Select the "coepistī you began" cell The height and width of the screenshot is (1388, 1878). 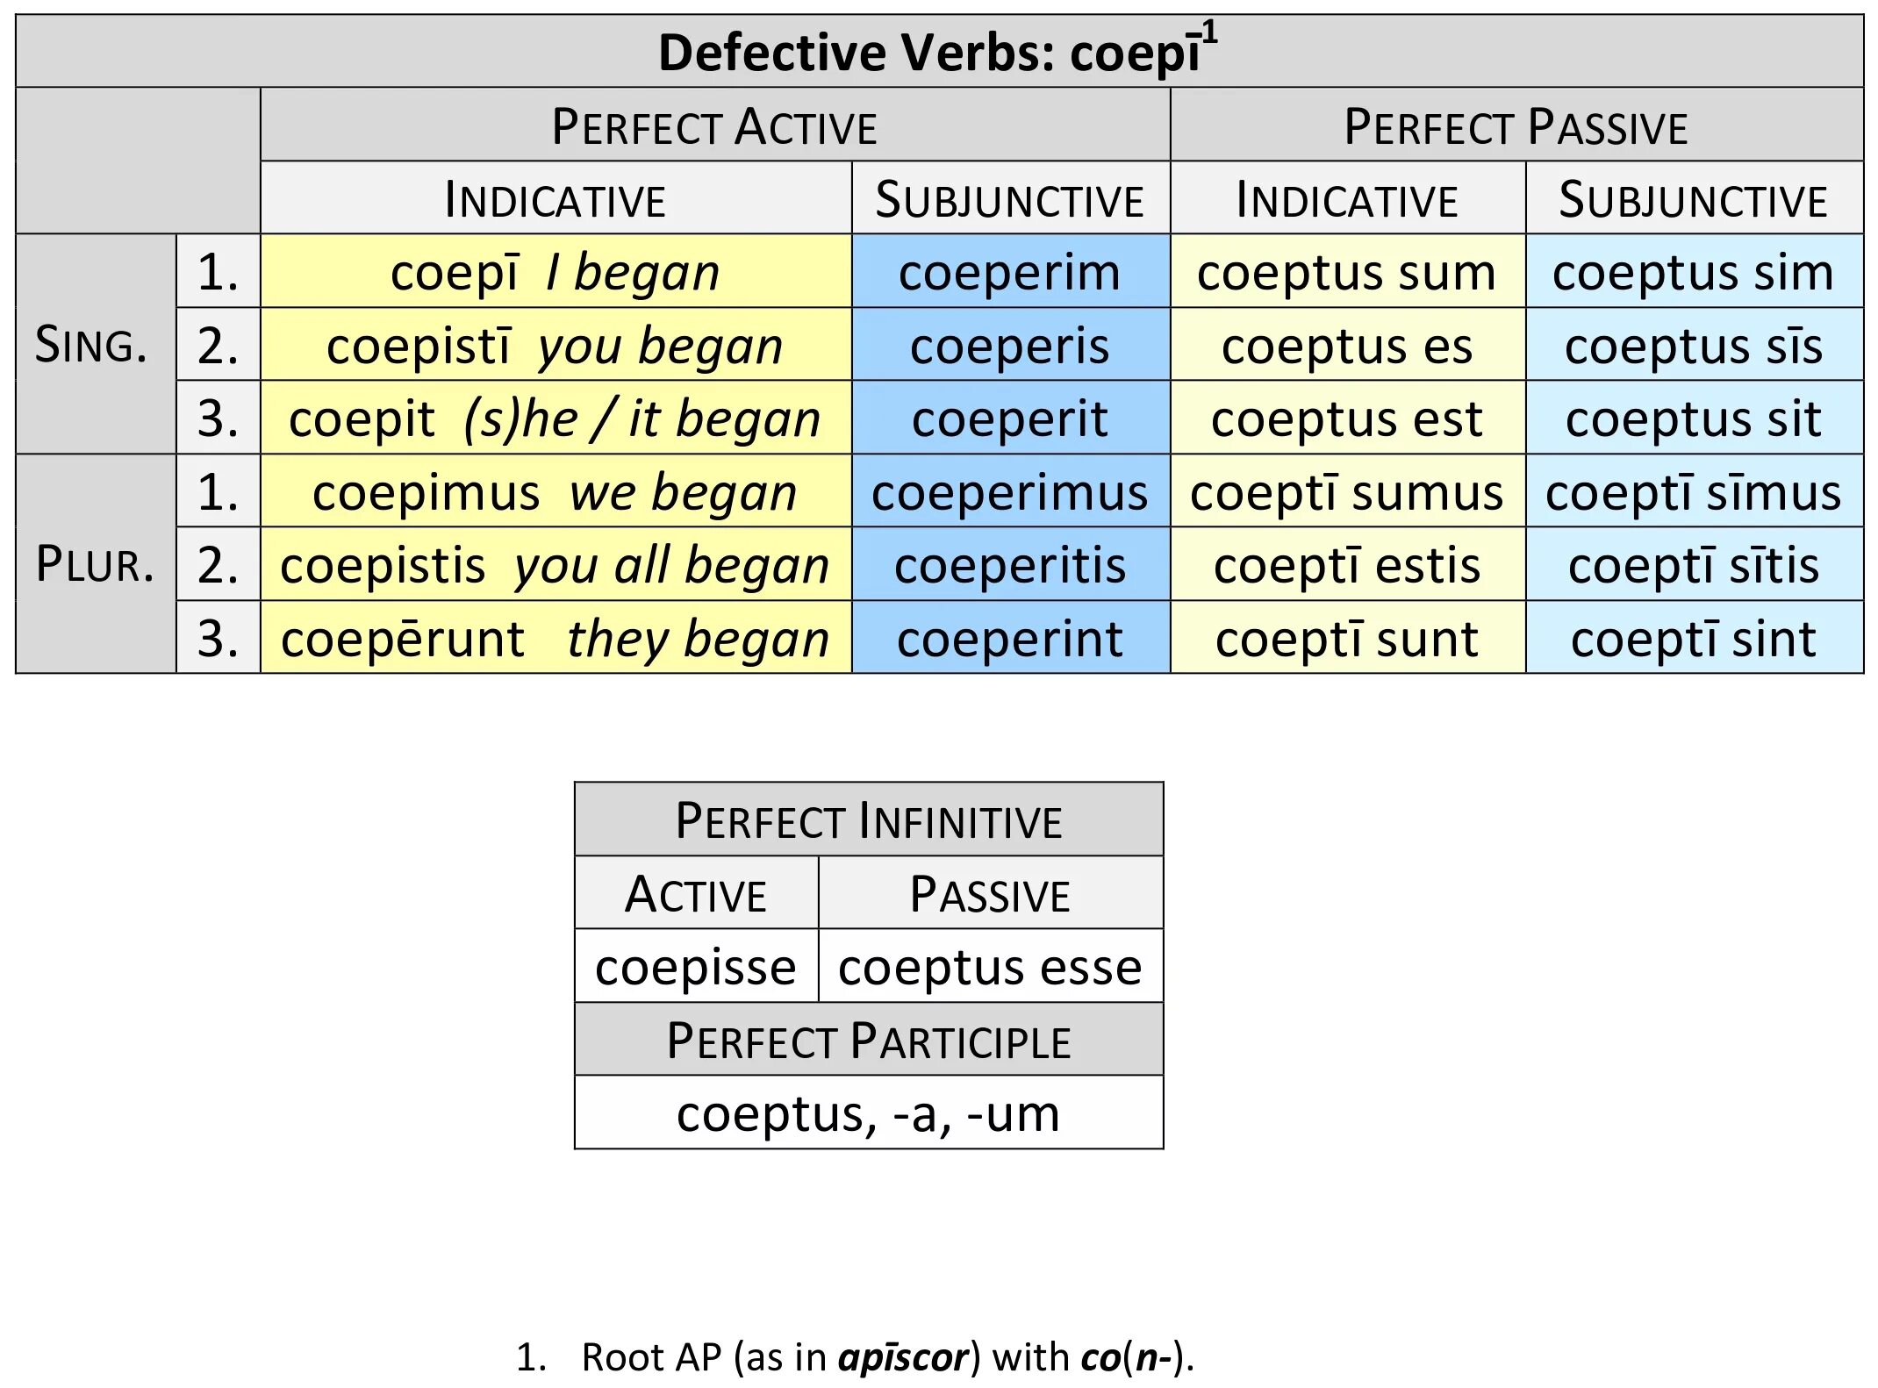tap(555, 346)
